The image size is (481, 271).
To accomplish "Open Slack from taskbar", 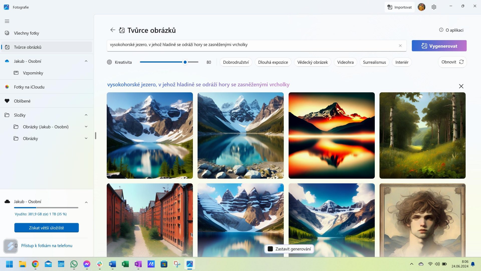I will tap(100, 264).
